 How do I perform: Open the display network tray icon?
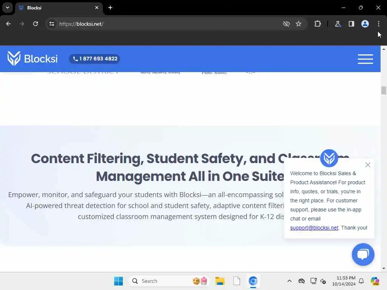(313, 281)
